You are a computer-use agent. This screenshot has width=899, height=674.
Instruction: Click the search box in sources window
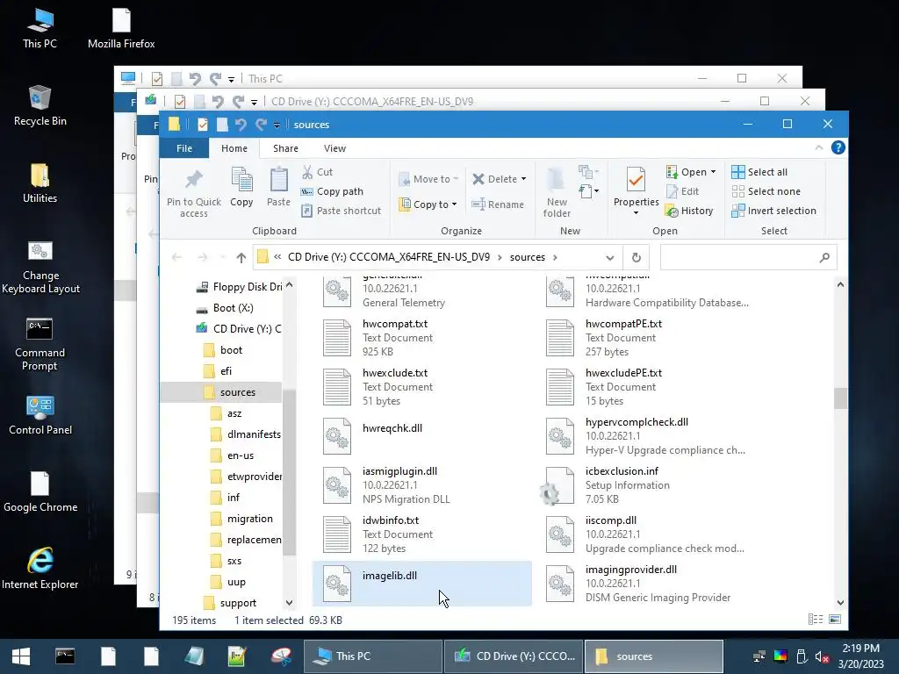(748, 257)
